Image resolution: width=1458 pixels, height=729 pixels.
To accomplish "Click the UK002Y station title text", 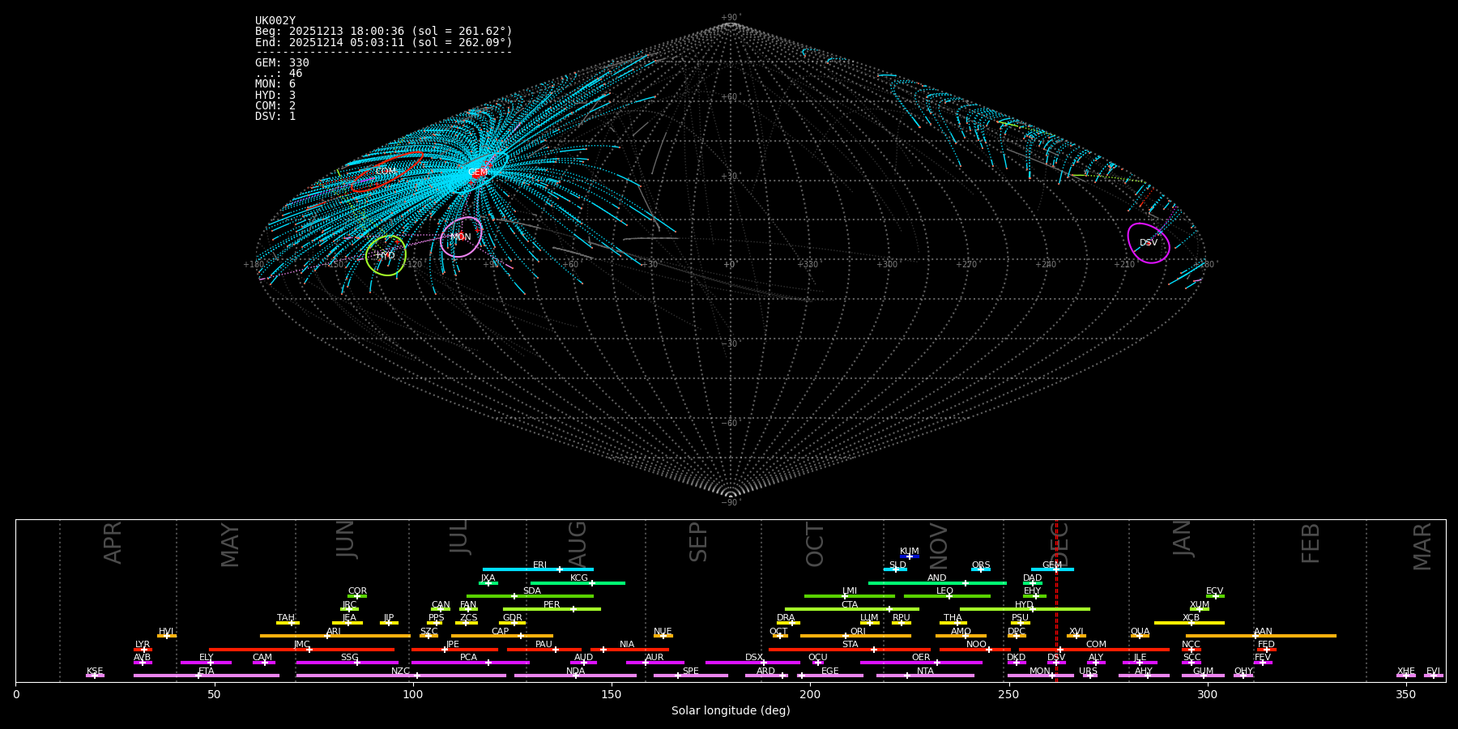I will point(275,21).
